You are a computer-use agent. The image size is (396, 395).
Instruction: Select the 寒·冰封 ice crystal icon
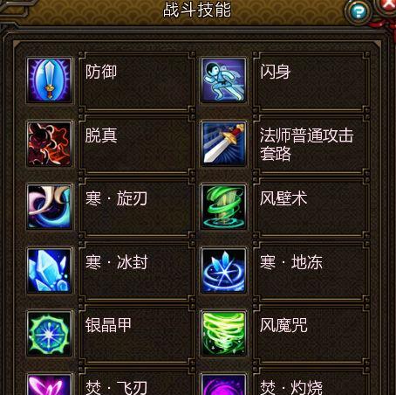[49, 271]
